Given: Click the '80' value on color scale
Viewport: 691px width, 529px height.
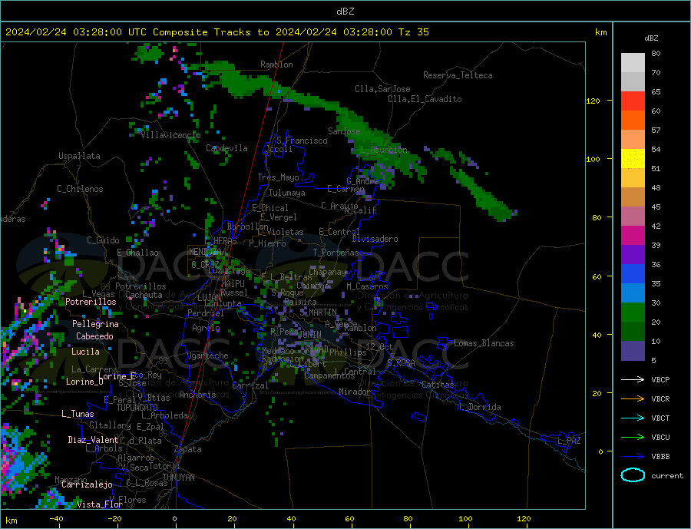Looking at the screenshot, I should tap(656, 53).
